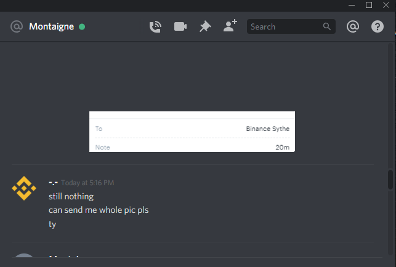Start a video call
This screenshot has width=396, height=267.
tap(180, 26)
